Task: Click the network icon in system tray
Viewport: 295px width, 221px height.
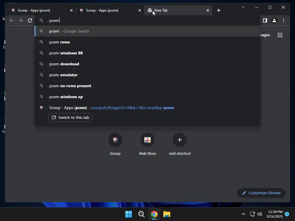Action: tap(252, 214)
